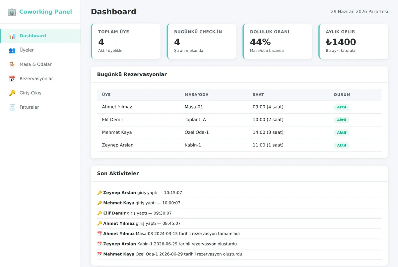Navigate to Rezervasyonlar
398x267 pixels.
[x=40, y=79]
